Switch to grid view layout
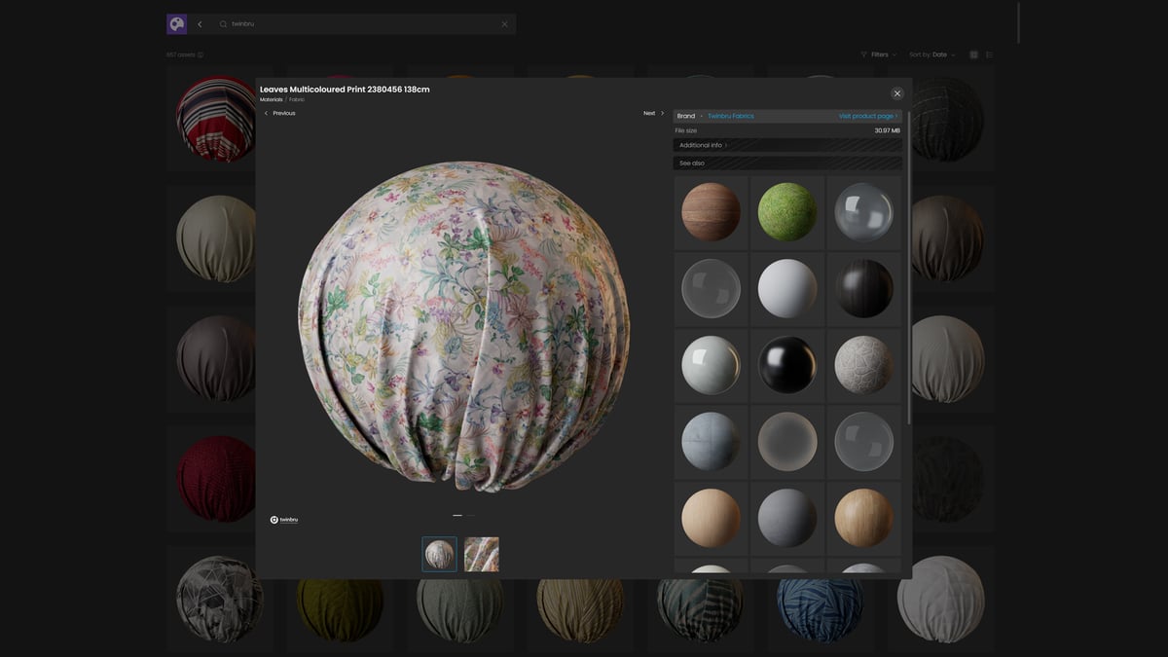 pyautogui.click(x=972, y=55)
